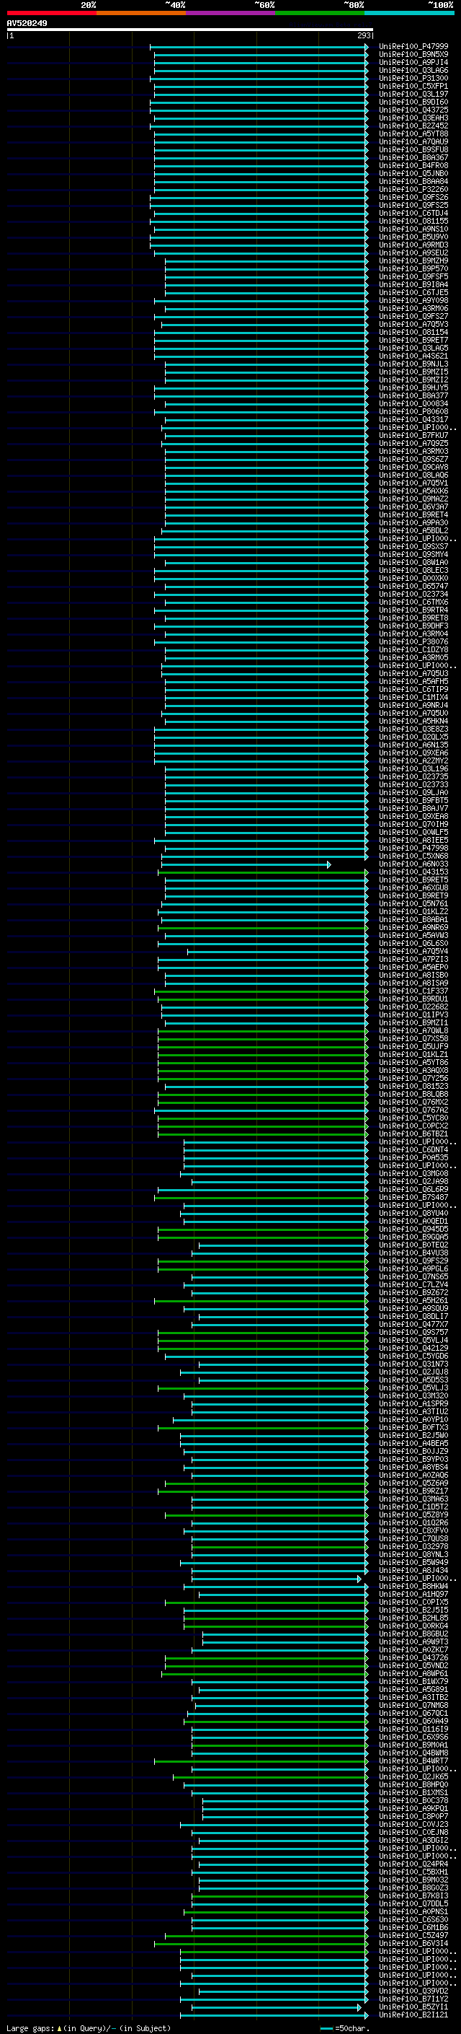Click the short cyan bar of UniRef100_A6N033

pyautogui.click(x=246, y=864)
